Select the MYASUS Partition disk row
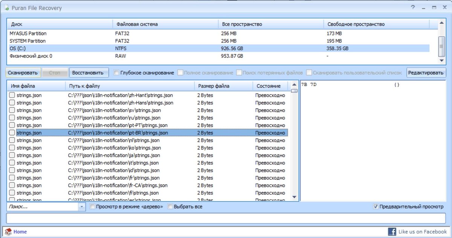 [x=218, y=33]
